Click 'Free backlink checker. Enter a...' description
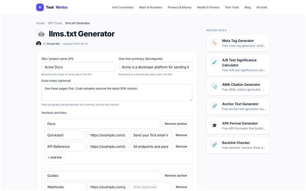Image resolution: width=306 pixels, height=191 pixels. pyautogui.click(x=244, y=148)
